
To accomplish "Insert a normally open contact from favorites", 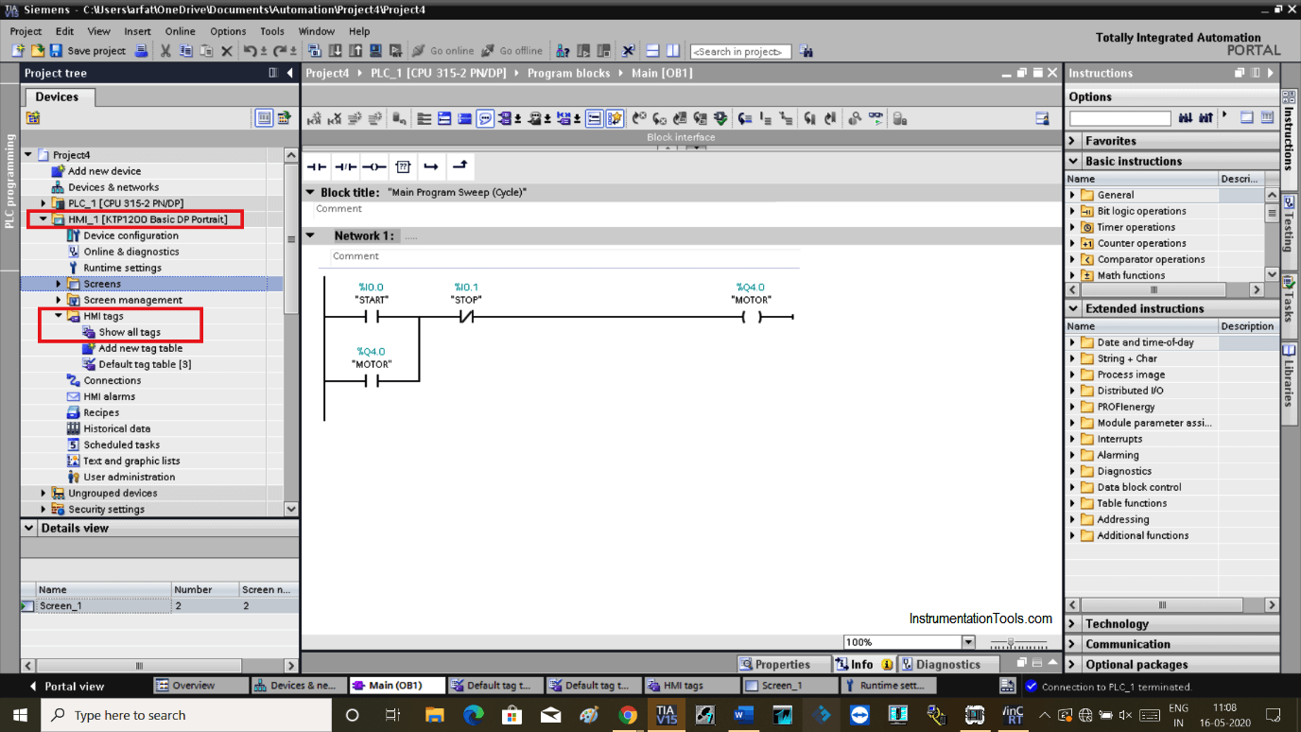I will point(317,166).
